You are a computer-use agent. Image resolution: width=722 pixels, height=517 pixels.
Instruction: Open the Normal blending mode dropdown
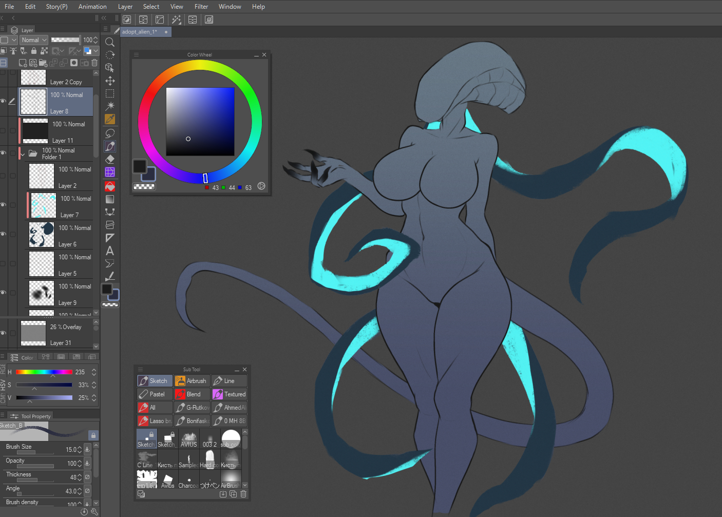34,40
